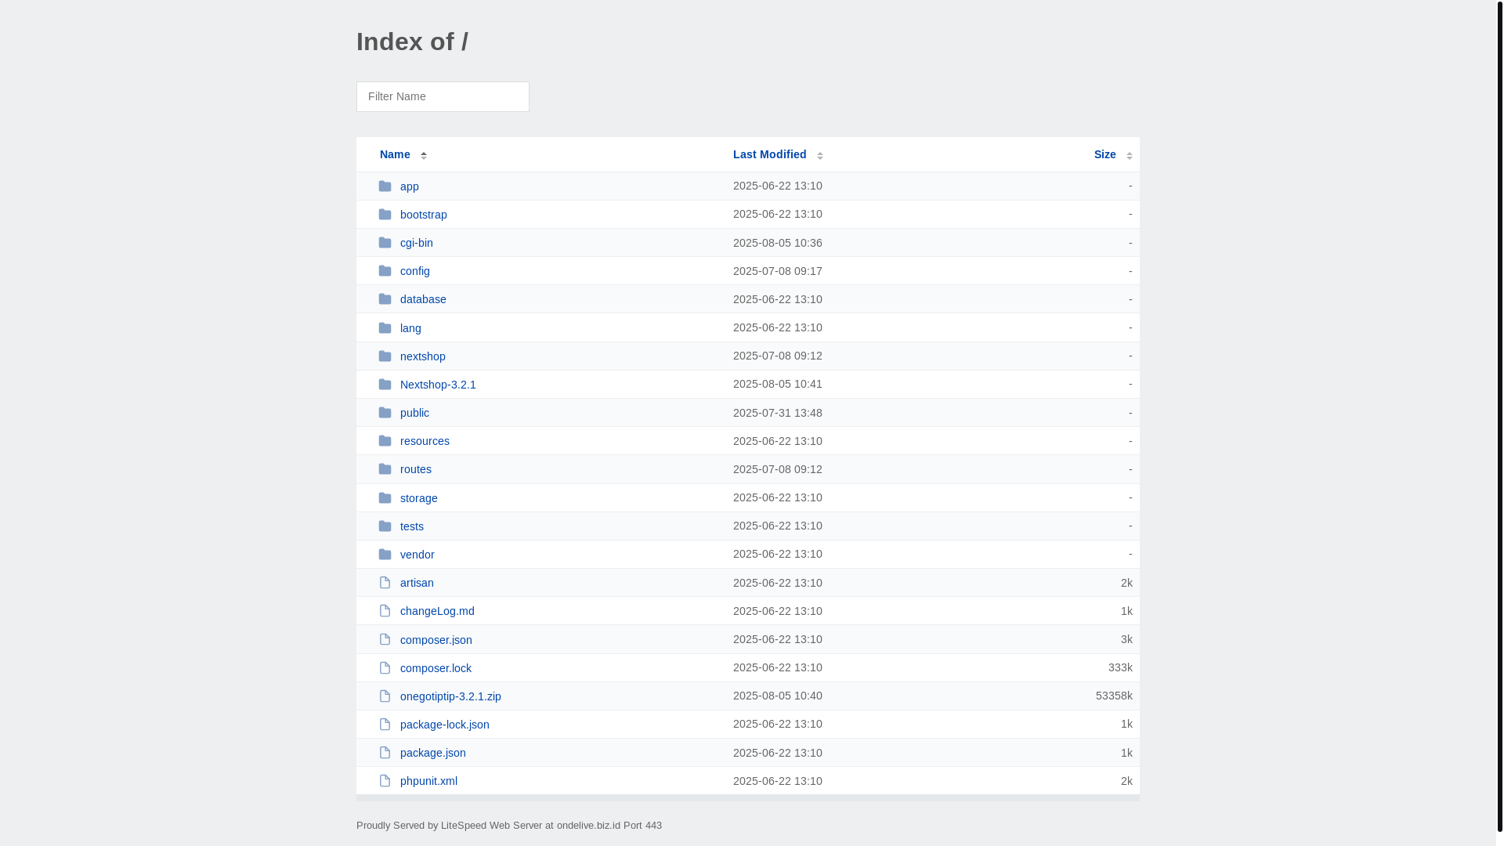Open the composer.json file link

[436, 640]
